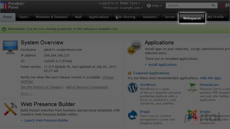The width and height of the screenshot is (230, 129).
Task: Open the Users tab
Action: [24, 17]
